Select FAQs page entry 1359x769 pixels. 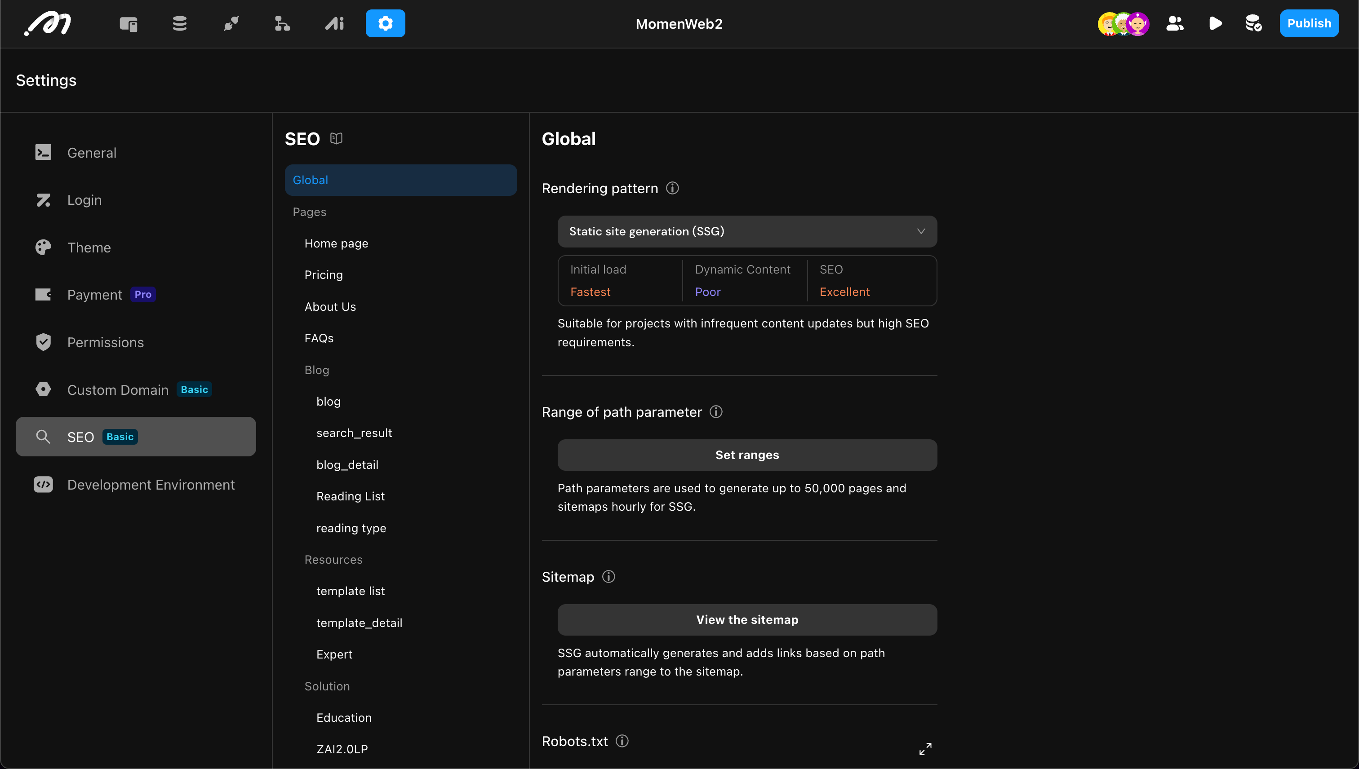coord(319,338)
